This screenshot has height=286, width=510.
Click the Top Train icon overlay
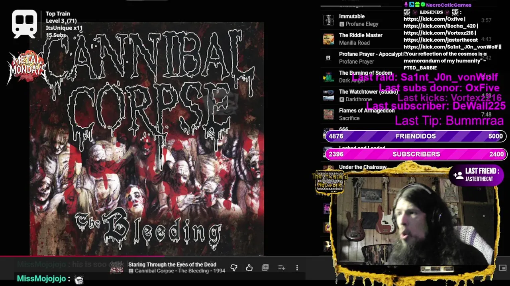(x=24, y=24)
